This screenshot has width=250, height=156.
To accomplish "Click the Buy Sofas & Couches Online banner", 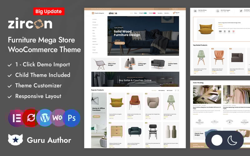I will tap(135, 79).
